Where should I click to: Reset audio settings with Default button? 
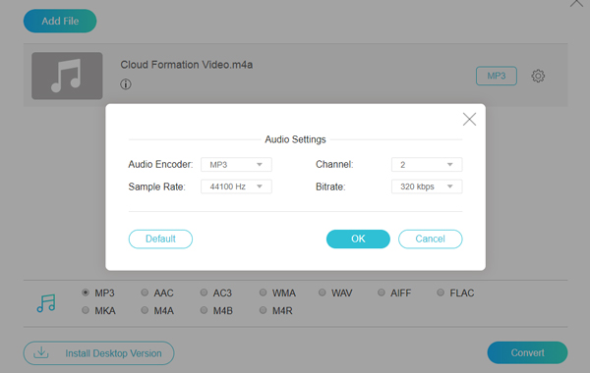coord(160,239)
